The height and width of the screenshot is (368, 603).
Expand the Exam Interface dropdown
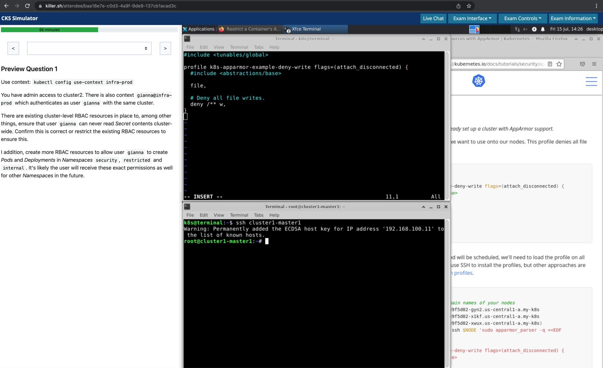point(472,19)
